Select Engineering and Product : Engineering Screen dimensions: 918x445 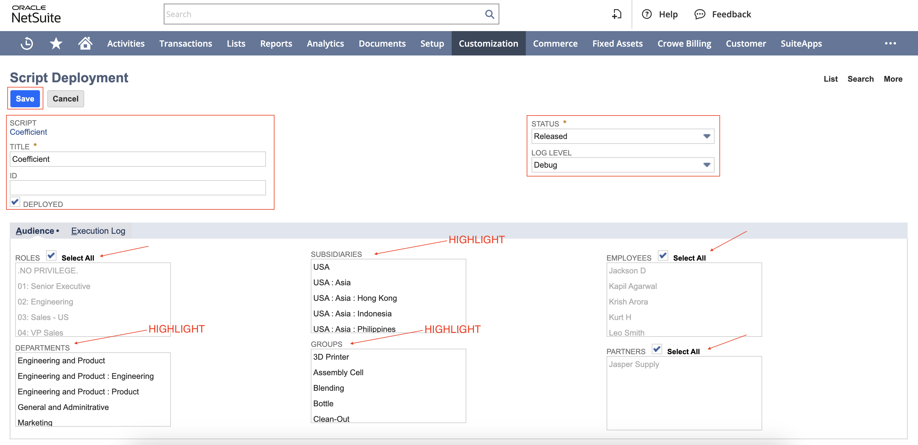tap(93, 376)
